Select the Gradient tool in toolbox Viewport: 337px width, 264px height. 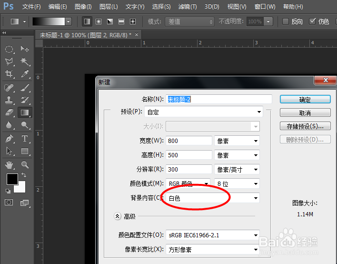25,112
